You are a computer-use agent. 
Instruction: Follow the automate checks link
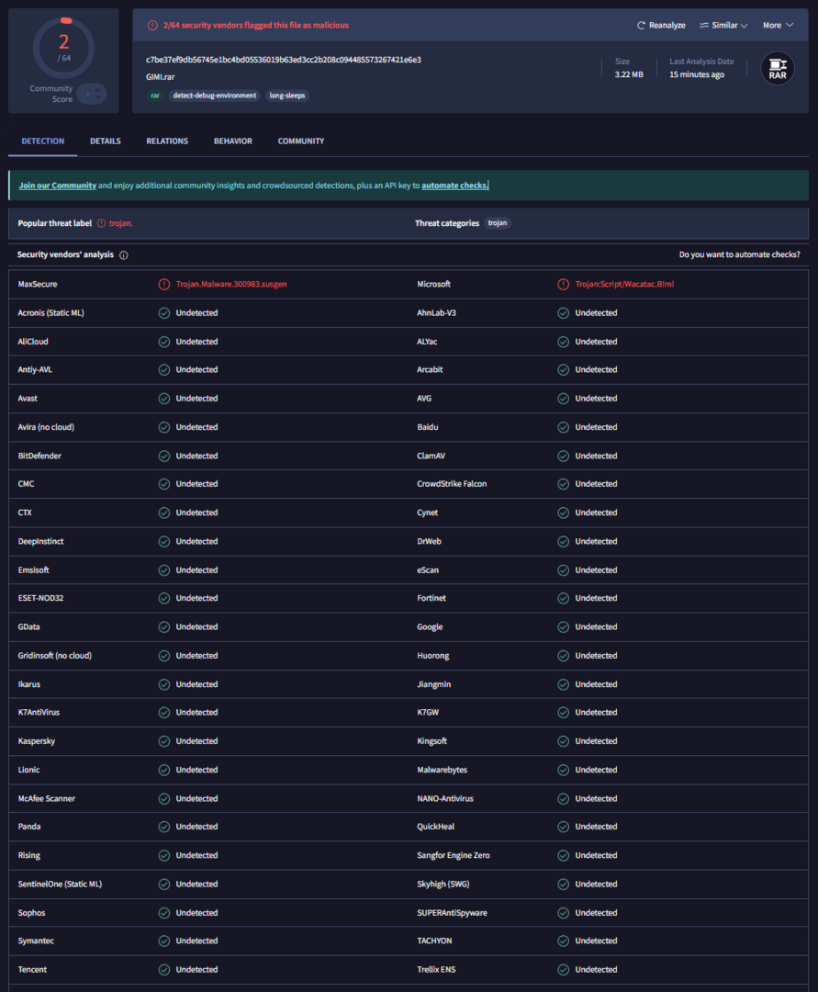click(x=454, y=186)
